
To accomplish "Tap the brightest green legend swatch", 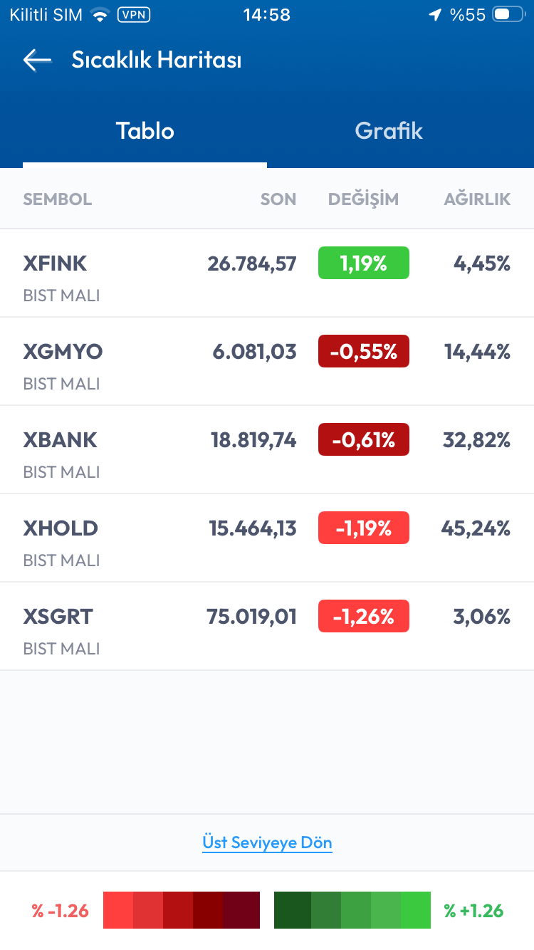I will tap(416, 910).
